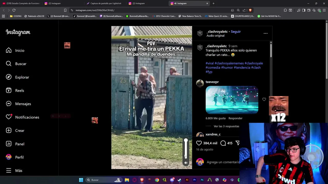Like the reel with the heart icon
This screenshot has width=328, height=184.
(x=199, y=143)
